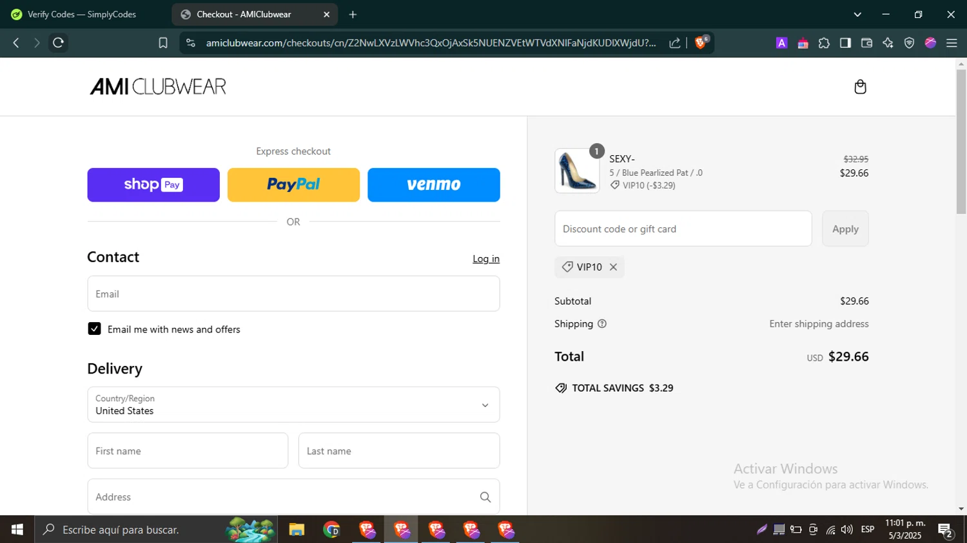Screen dimensions: 967x543
Task: Reload the checkout page
Action: (x=58, y=43)
